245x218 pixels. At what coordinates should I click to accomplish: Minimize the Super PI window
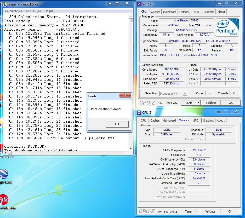(x=110, y=3)
